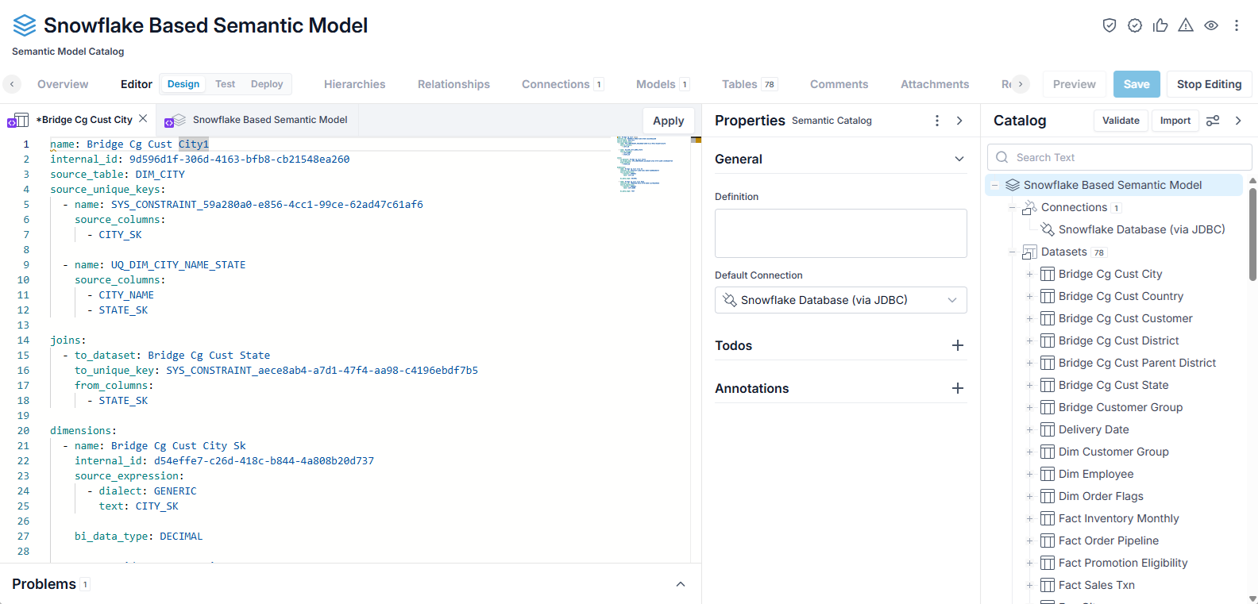Expand the Bridge Cg Cust City tree item
1258x604 pixels.
pos(1030,274)
